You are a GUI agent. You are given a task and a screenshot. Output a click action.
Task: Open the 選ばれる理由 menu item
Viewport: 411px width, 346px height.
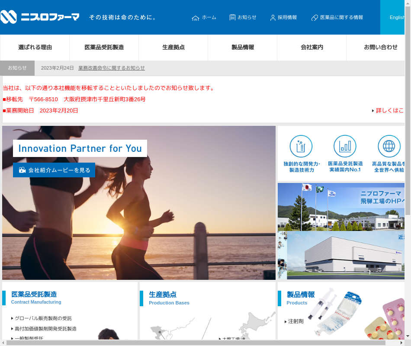pyautogui.click(x=35, y=48)
